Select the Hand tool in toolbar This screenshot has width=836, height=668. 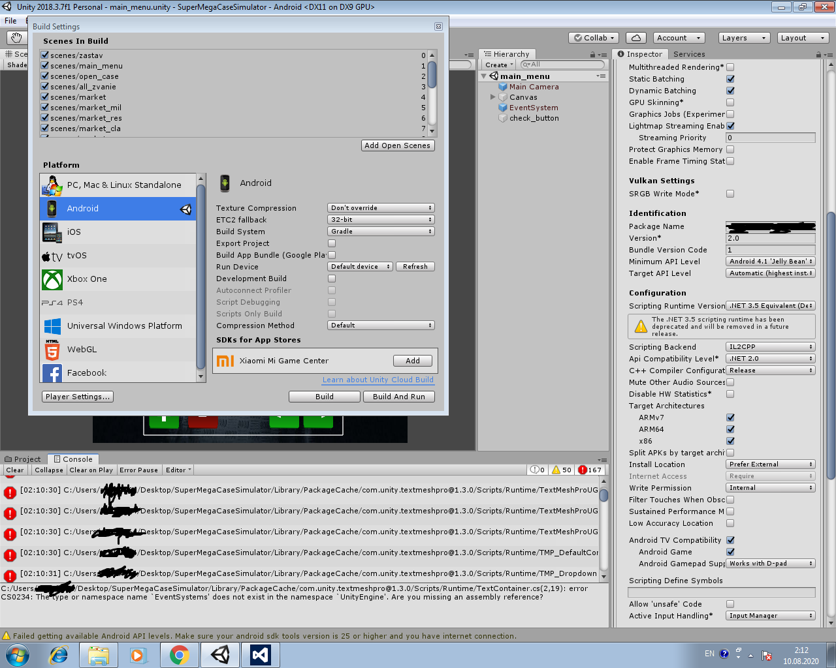[16, 38]
